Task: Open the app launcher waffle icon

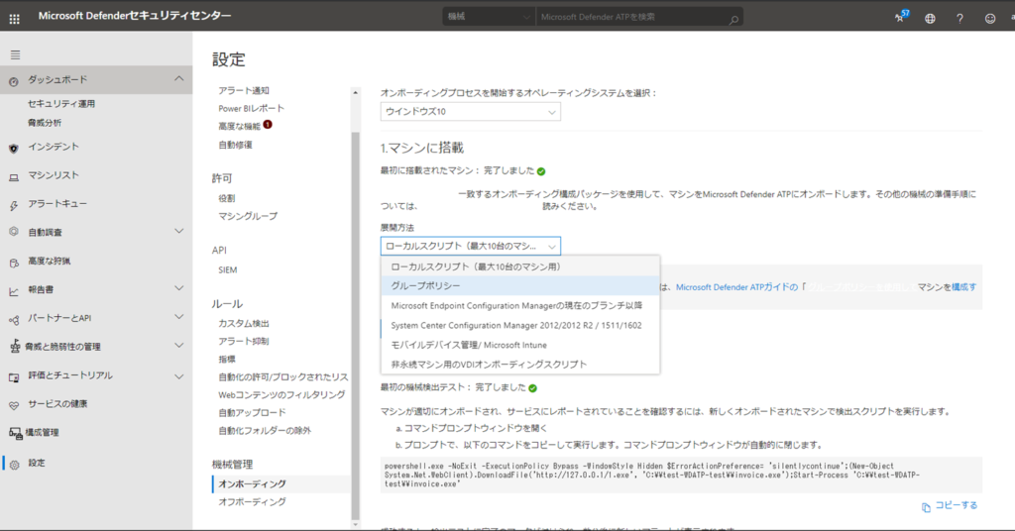Action: 14,20
